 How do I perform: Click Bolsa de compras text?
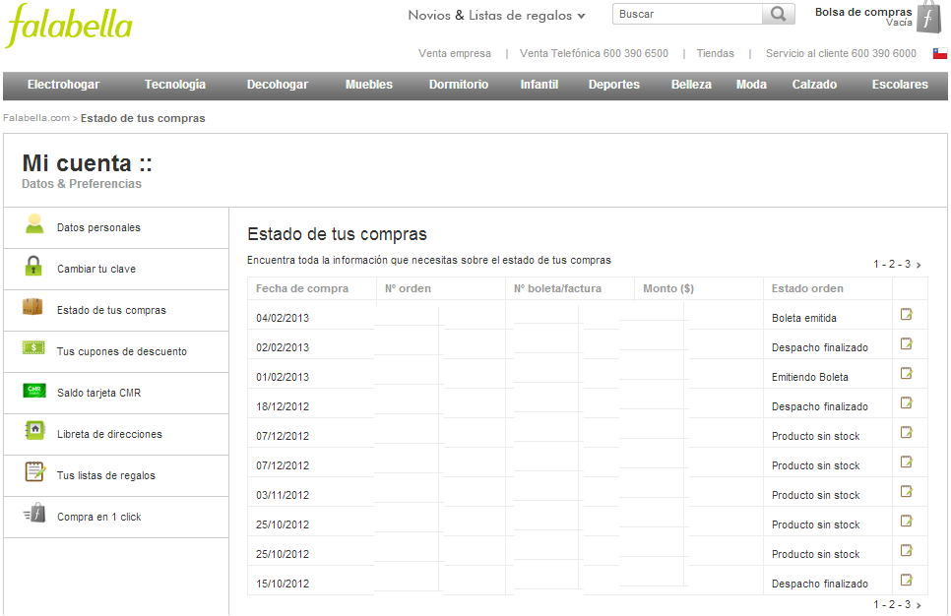click(863, 12)
